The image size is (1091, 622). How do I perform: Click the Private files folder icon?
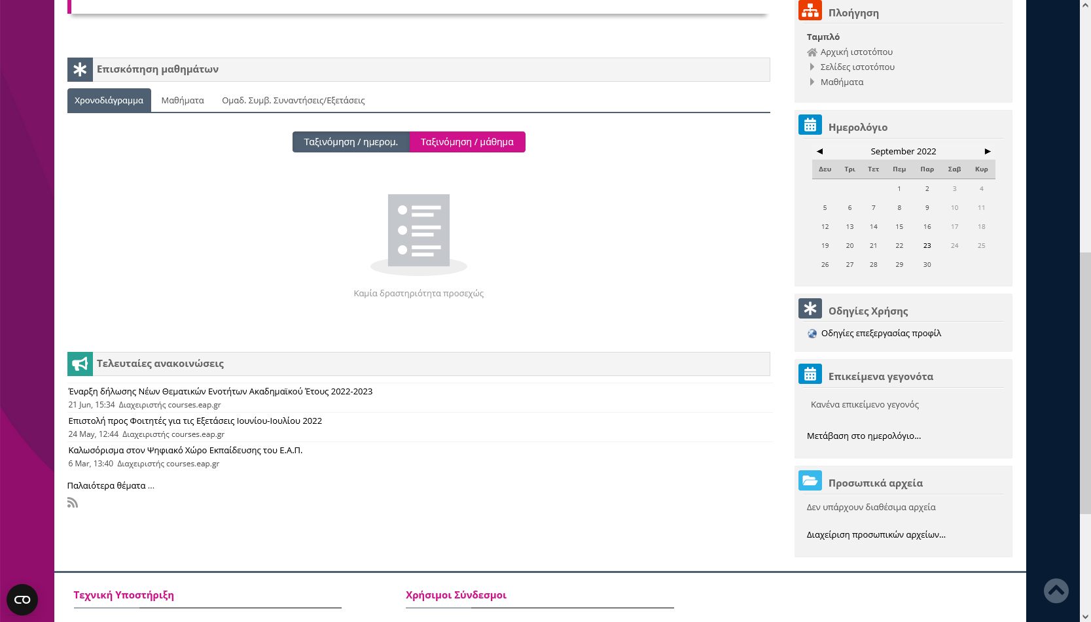[x=810, y=481]
